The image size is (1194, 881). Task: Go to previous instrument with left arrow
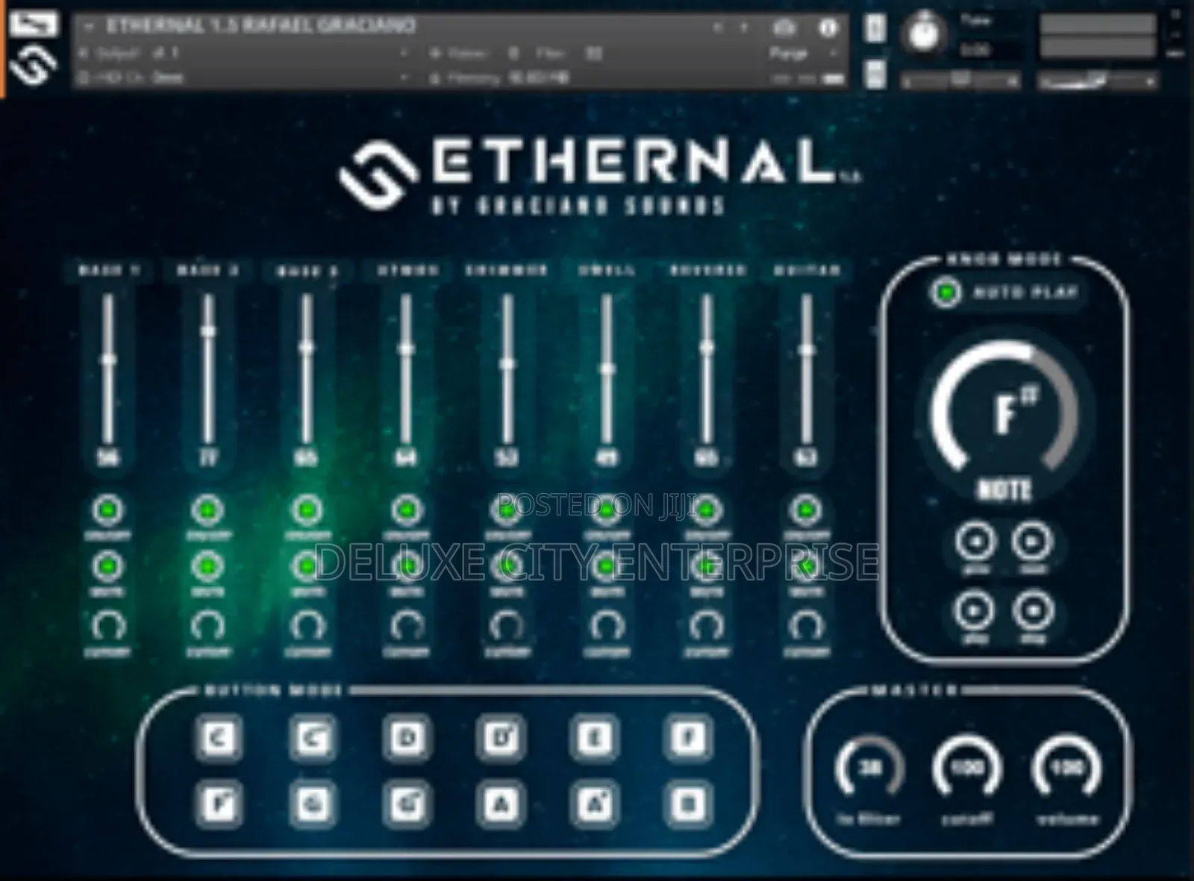(718, 28)
